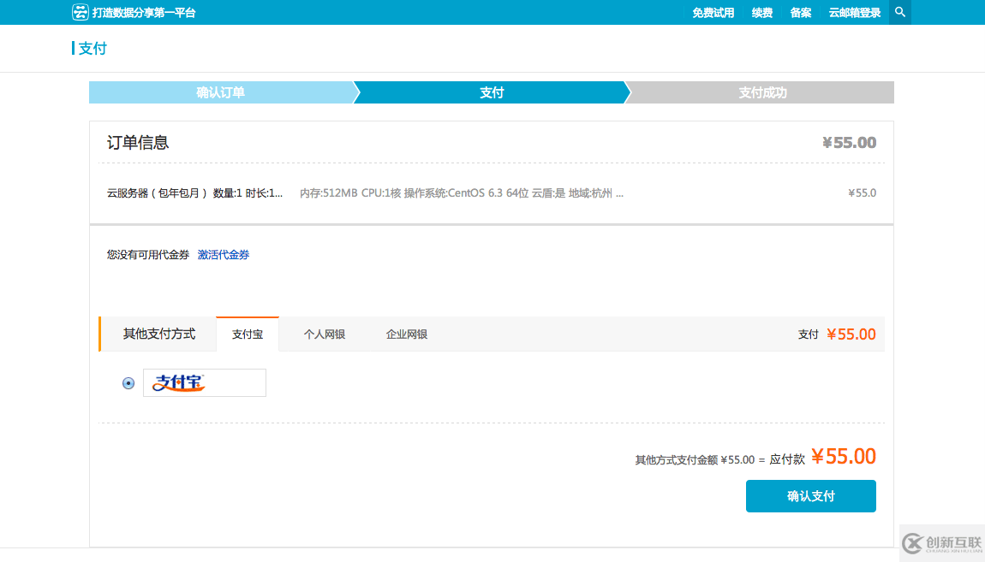Open search using the magnifier icon
This screenshot has width=985, height=562.
coord(899,12)
